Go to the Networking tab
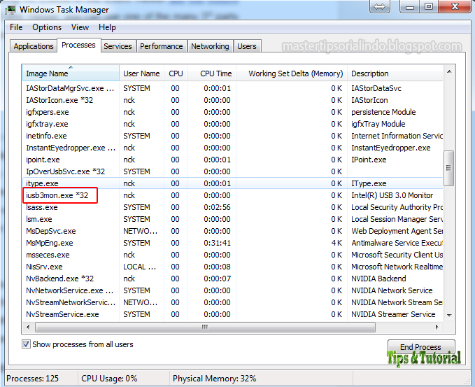Viewport: 475px width, 387px height. pyautogui.click(x=210, y=46)
